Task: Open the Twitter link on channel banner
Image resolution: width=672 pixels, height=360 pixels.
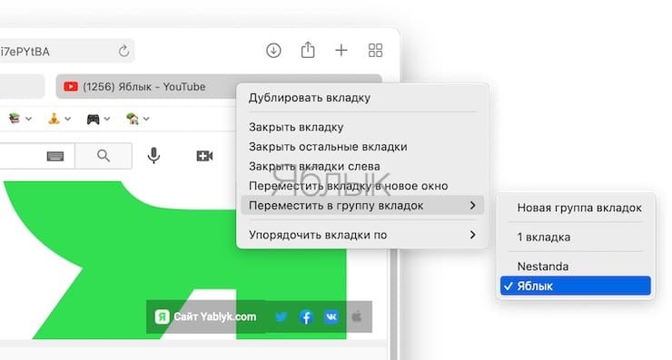Action: coord(282,316)
